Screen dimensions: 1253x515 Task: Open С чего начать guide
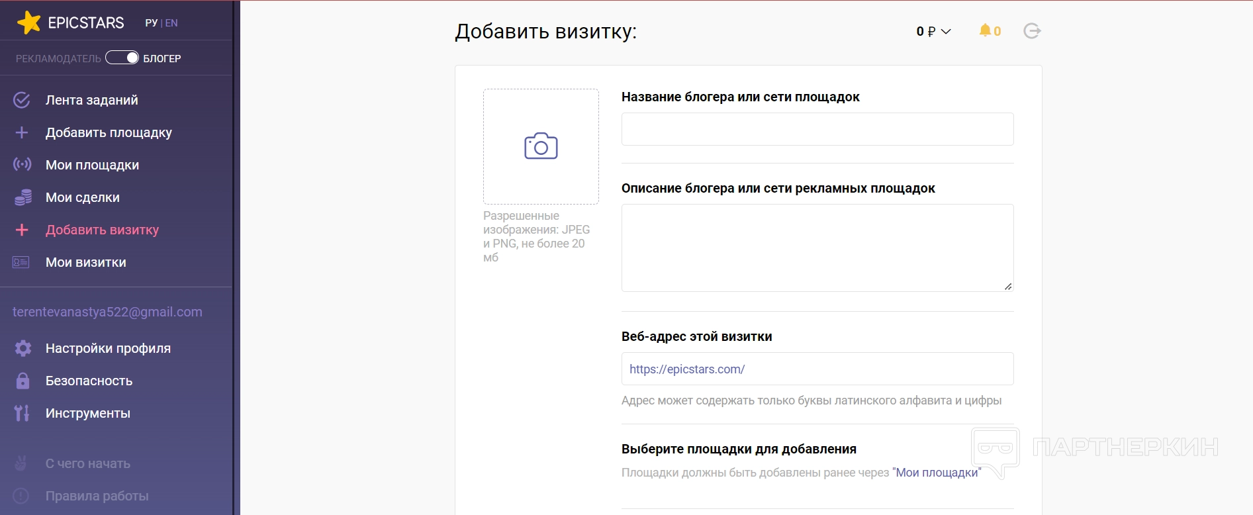click(88, 463)
